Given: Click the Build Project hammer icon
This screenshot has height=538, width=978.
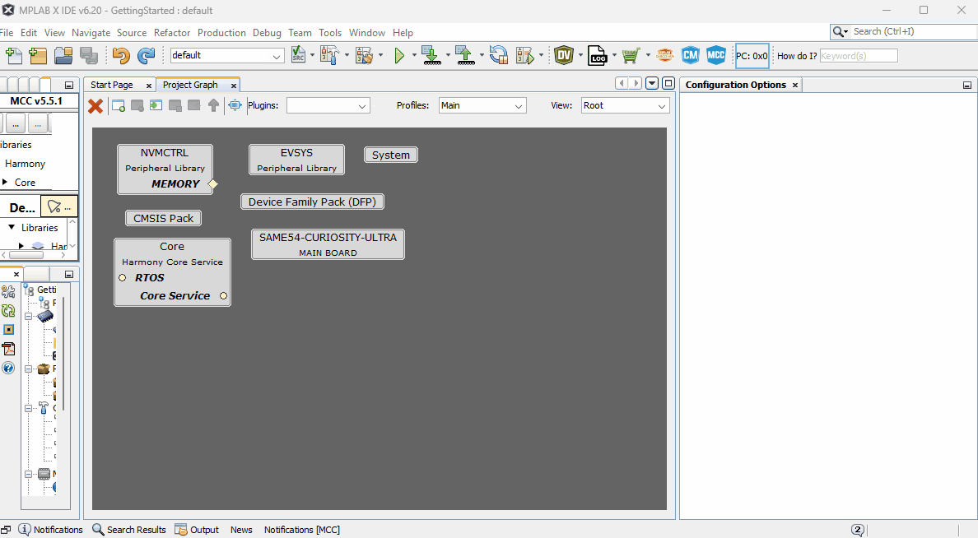Looking at the screenshot, I should tap(328, 55).
